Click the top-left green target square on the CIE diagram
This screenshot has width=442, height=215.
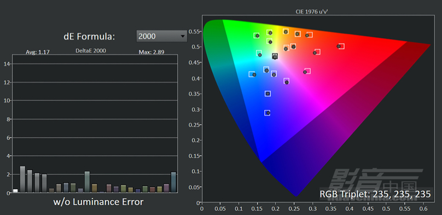(256, 36)
